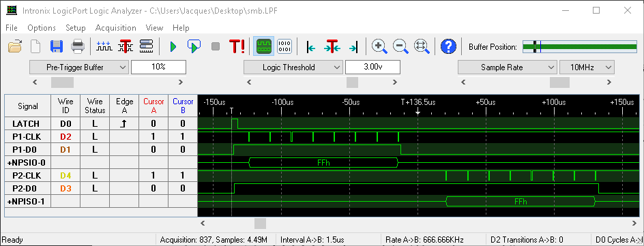The height and width of the screenshot is (246, 644).
Task: Select the P2-D0 signal name
Action: 27,189
